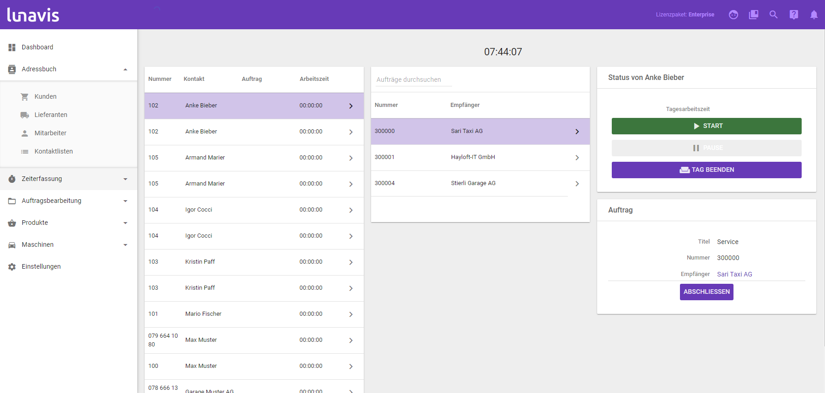Click the search magnifier icon in header

click(773, 15)
